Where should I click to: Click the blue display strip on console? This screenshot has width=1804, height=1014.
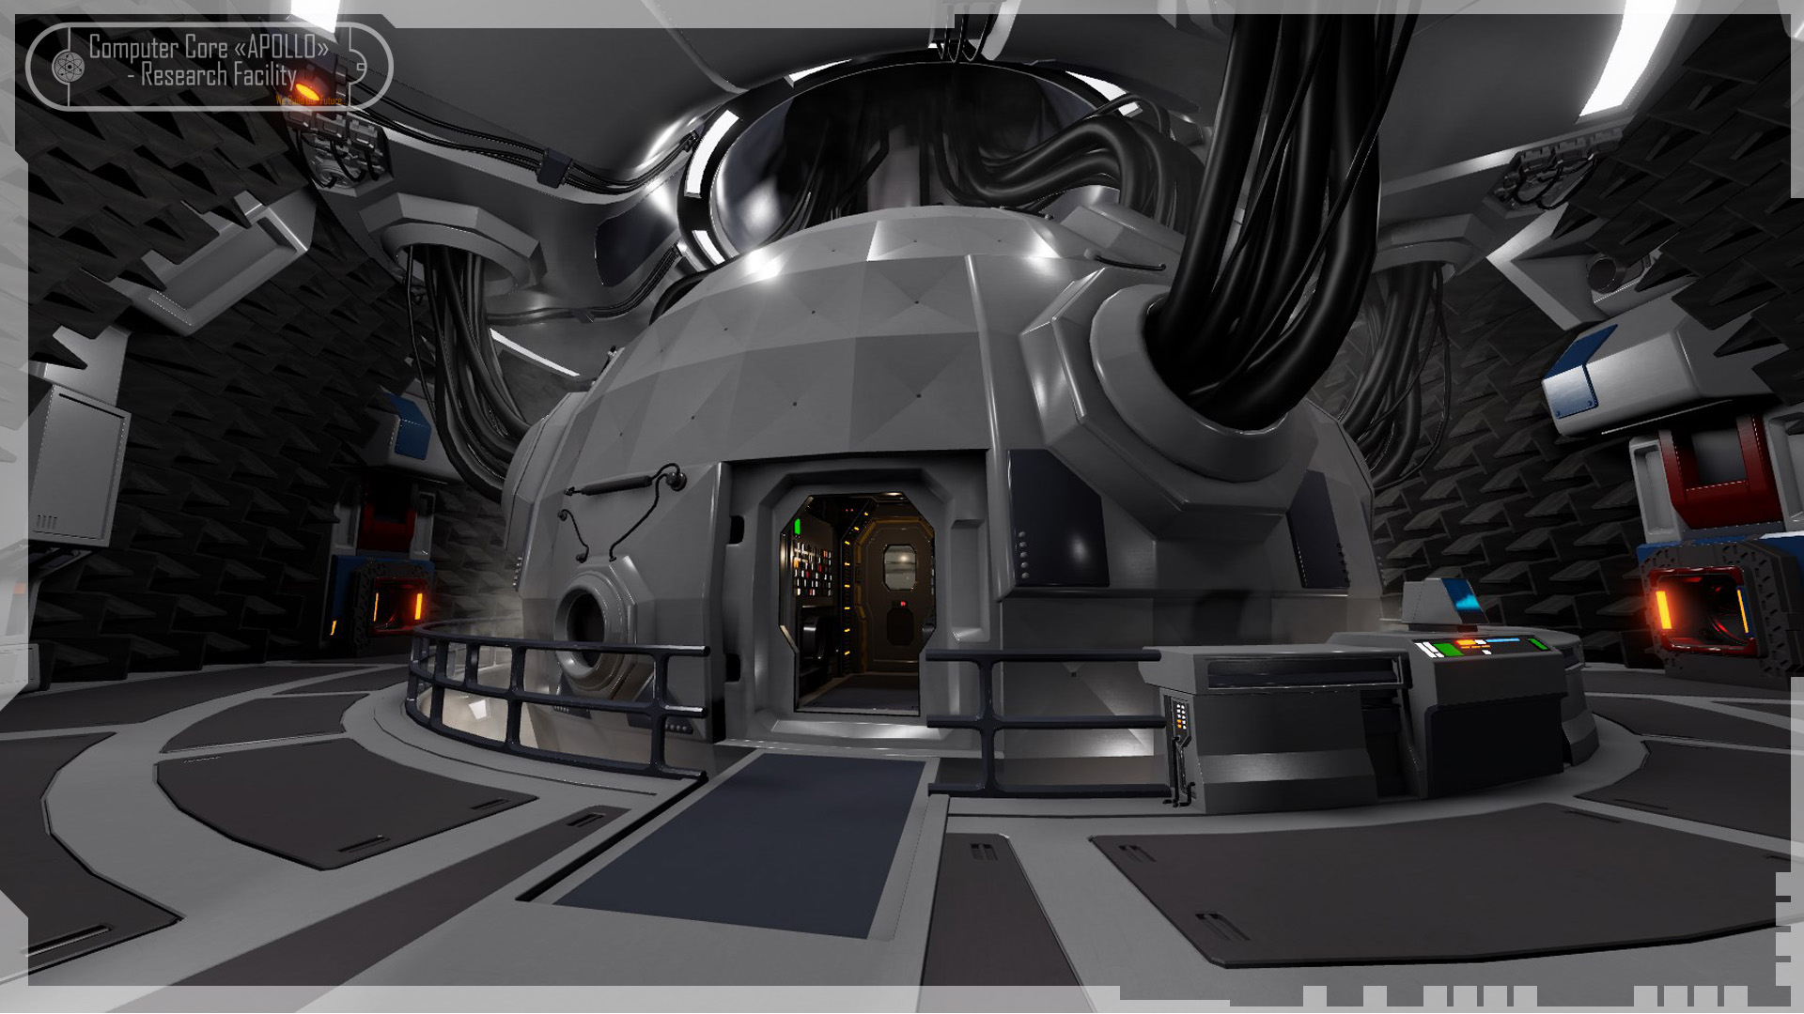[1502, 640]
